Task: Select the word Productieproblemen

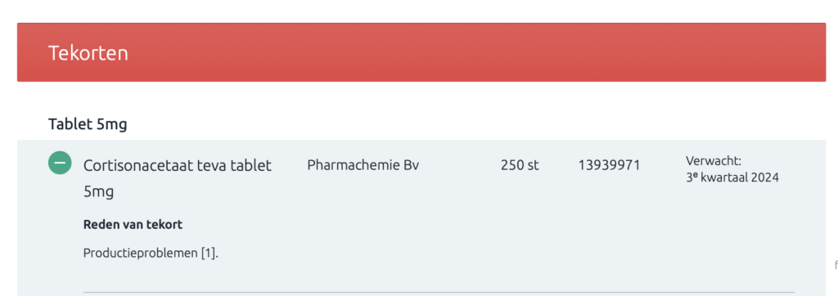Action: tap(141, 253)
